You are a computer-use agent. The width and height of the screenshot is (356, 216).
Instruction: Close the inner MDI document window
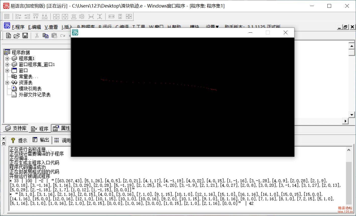[352, 27]
